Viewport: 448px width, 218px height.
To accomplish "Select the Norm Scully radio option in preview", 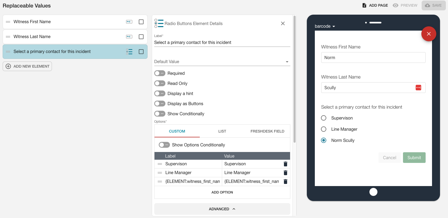I will 324,140.
